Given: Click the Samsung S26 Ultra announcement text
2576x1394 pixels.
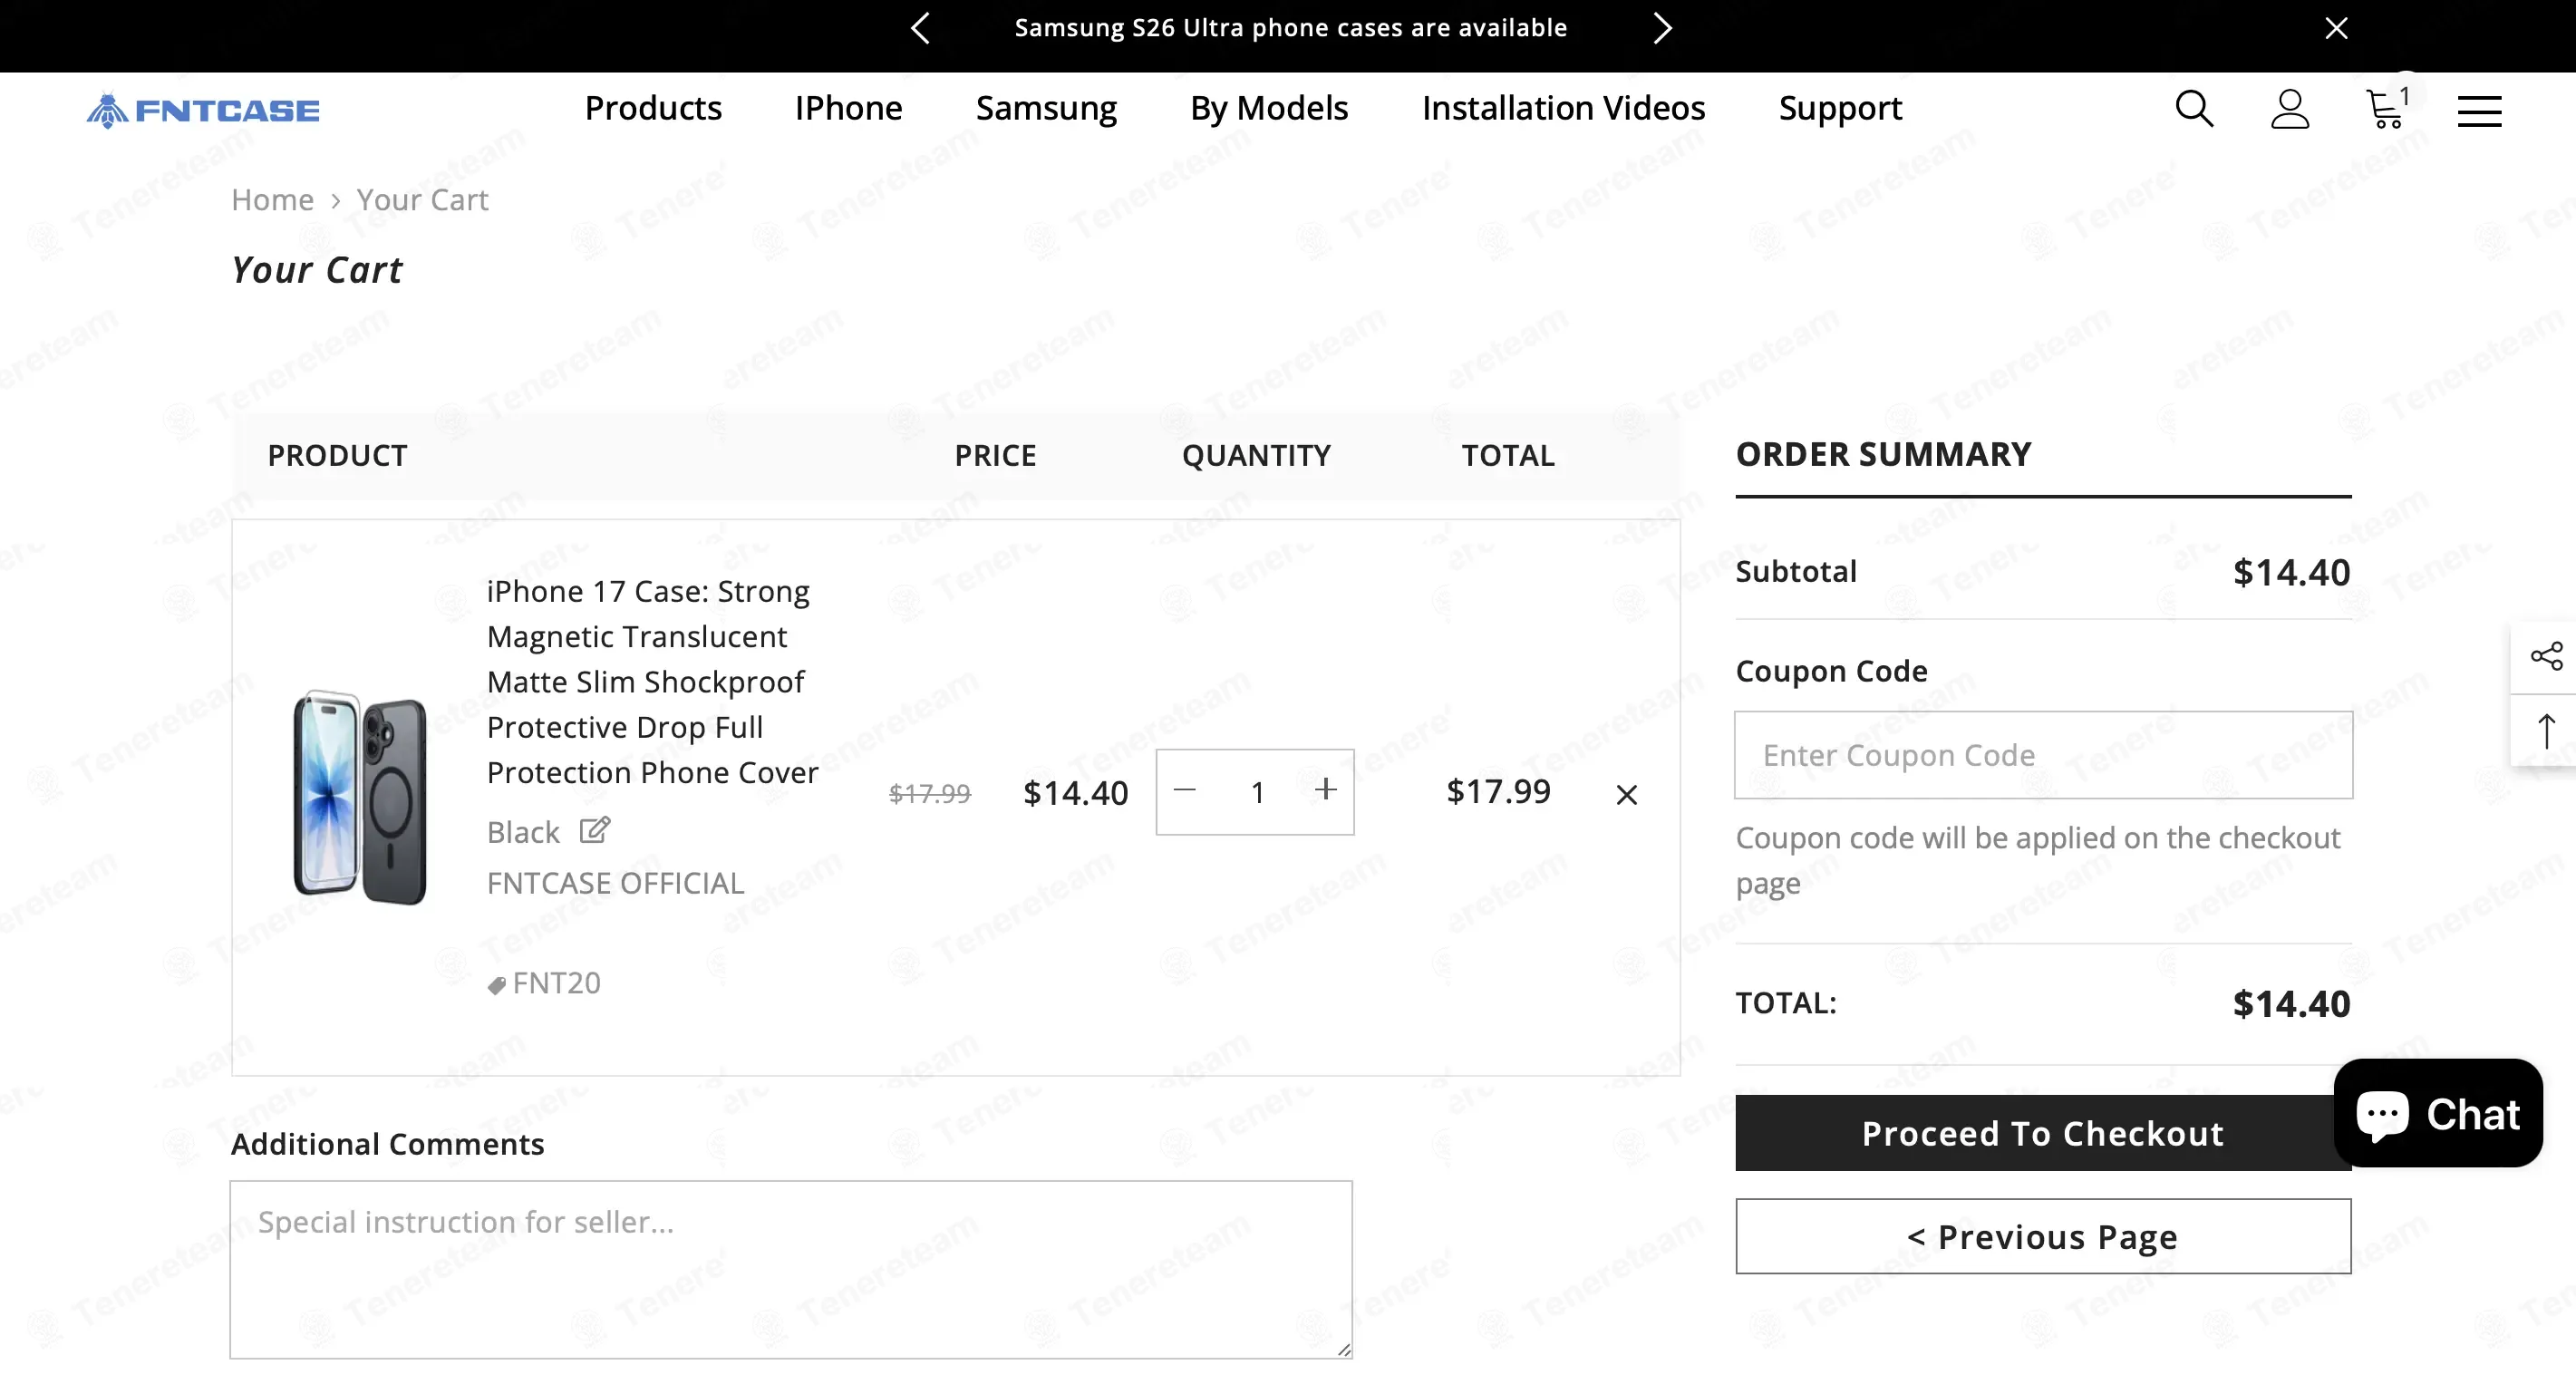Looking at the screenshot, I should coord(1290,28).
